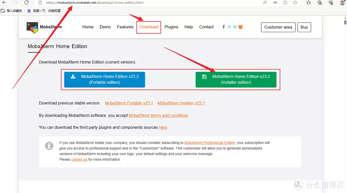
Task: Open the Contact menu item
Action: click(207, 27)
